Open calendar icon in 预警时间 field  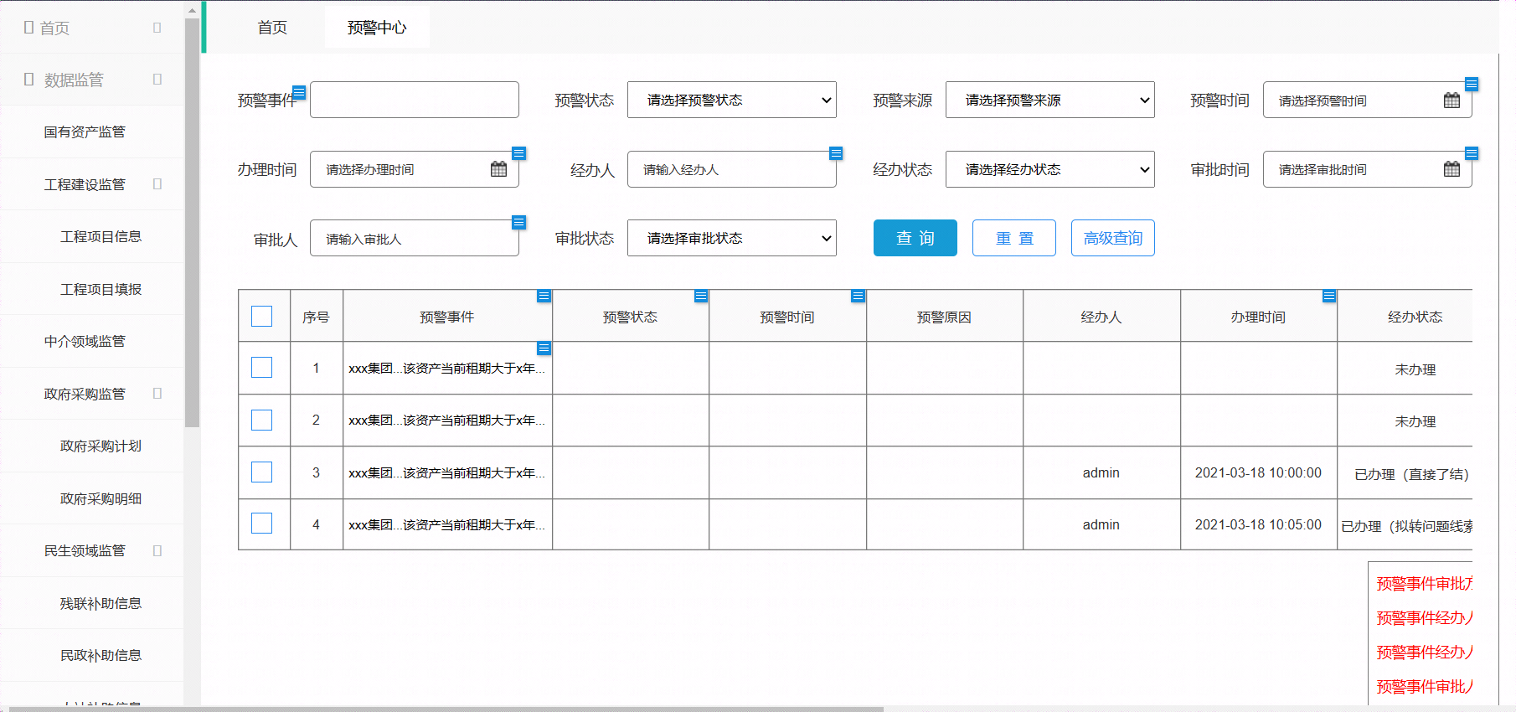point(1452,101)
